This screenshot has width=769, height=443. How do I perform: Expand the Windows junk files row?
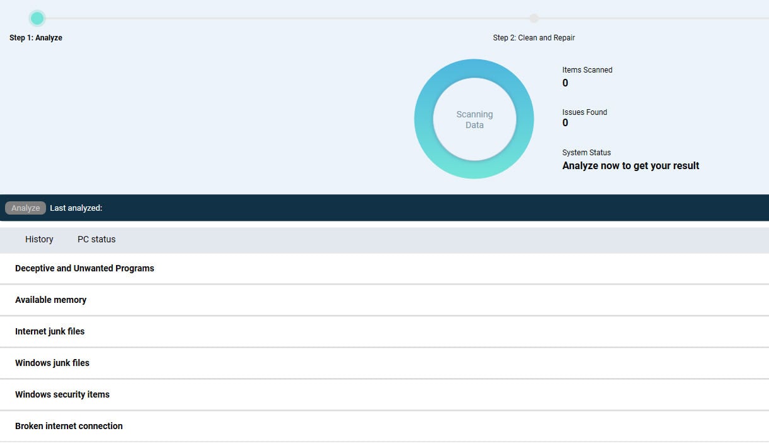[384, 363]
